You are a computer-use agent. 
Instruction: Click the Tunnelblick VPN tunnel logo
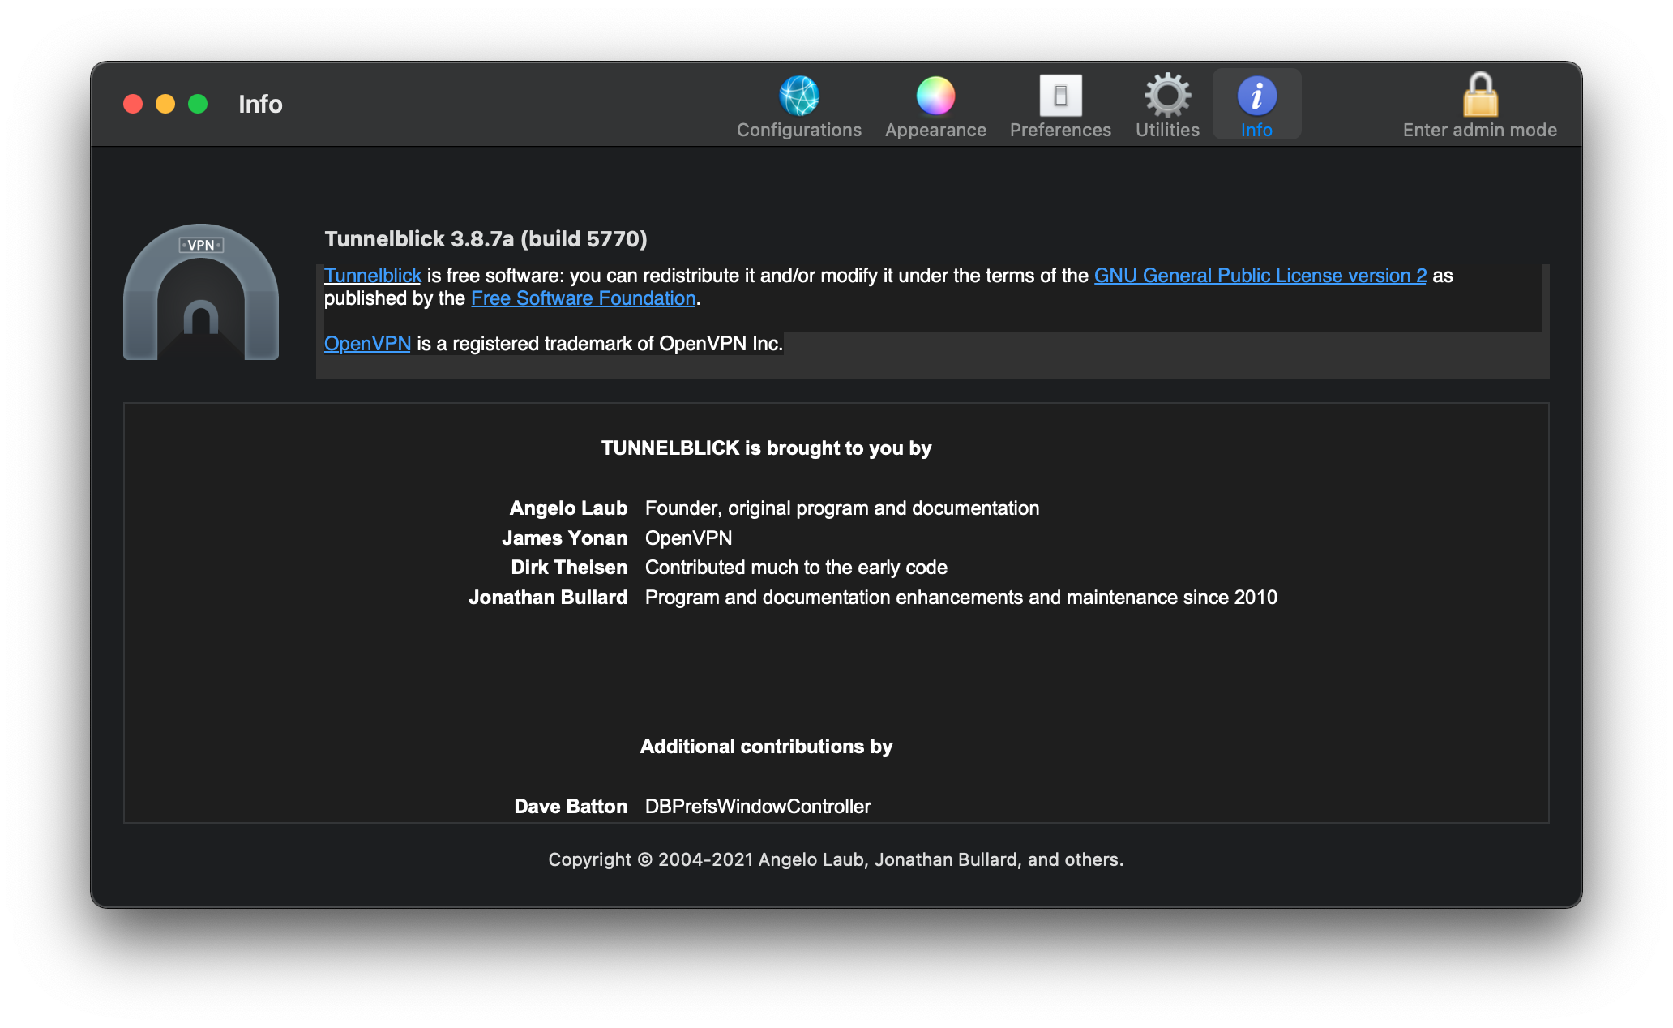[201, 292]
